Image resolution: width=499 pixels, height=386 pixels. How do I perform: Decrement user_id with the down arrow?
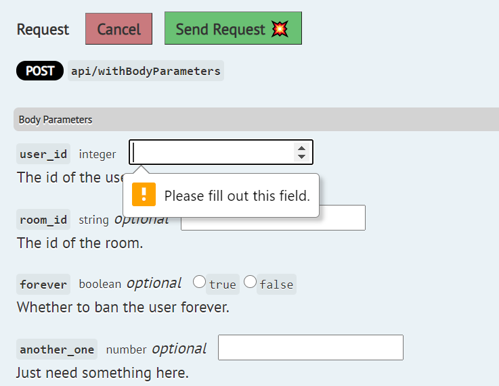pos(301,156)
